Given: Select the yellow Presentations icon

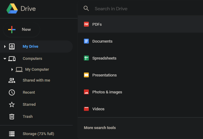Looking at the screenshot, I should click(x=86, y=75).
